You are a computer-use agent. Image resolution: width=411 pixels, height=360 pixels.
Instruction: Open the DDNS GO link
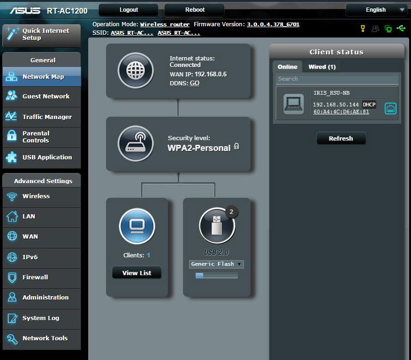click(x=195, y=83)
